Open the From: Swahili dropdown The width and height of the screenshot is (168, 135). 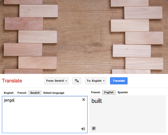(x=56, y=81)
